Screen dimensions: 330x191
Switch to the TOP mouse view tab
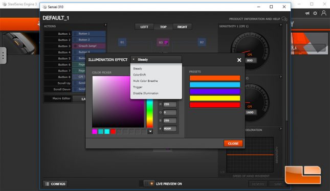[x=163, y=27]
